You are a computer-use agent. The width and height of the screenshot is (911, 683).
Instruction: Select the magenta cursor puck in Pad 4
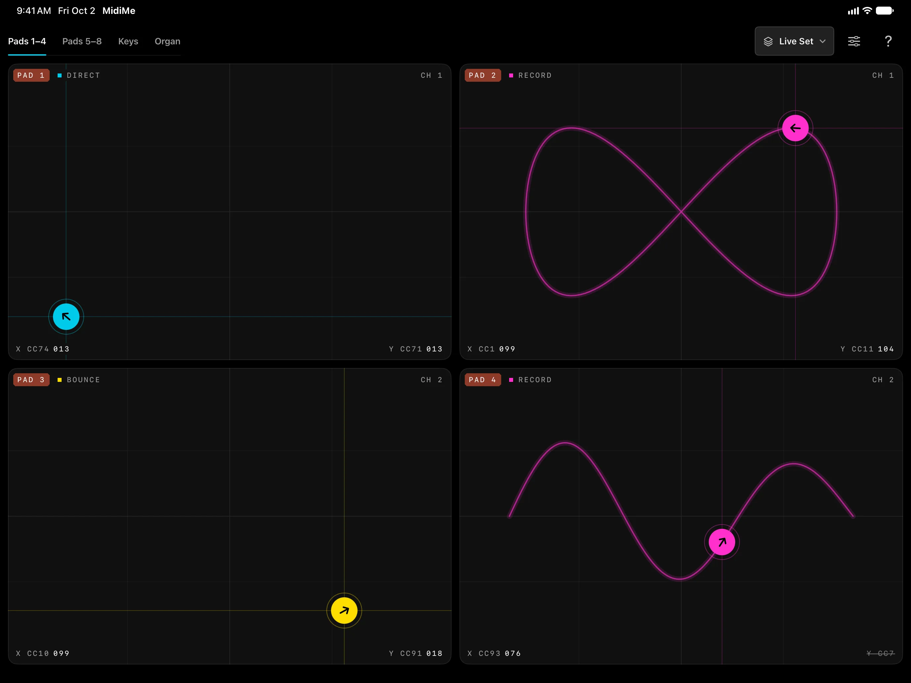722,542
